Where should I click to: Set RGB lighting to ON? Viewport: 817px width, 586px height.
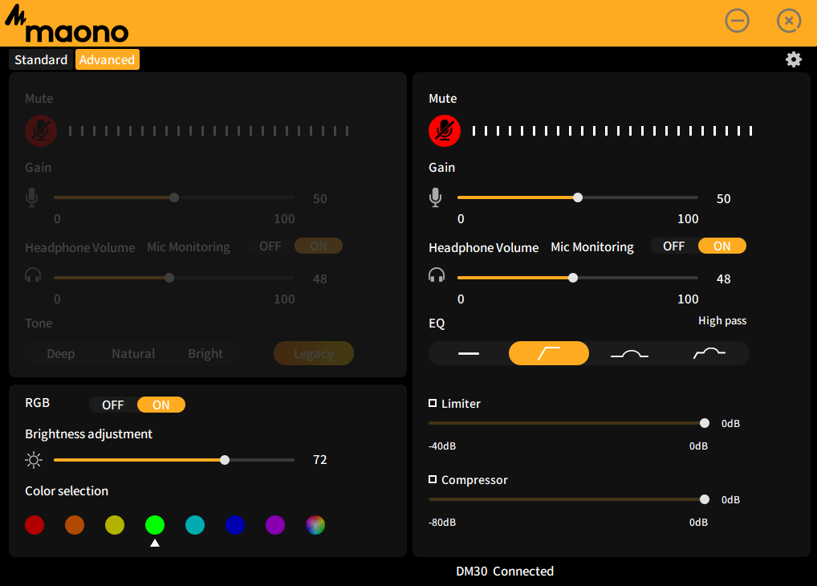[x=161, y=405]
